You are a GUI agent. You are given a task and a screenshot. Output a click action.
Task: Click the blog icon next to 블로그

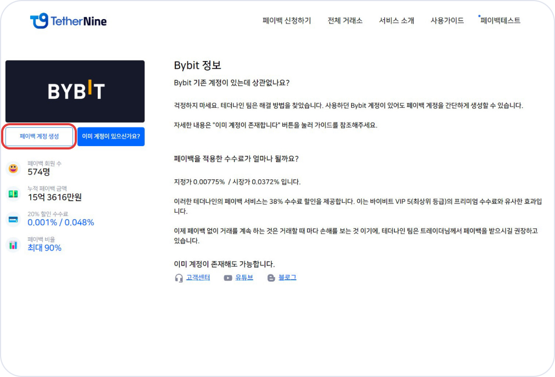pyautogui.click(x=271, y=278)
